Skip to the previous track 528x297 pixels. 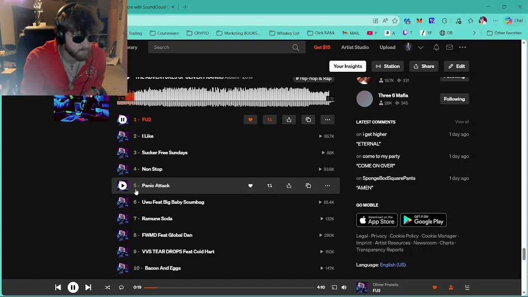[58, 288]
